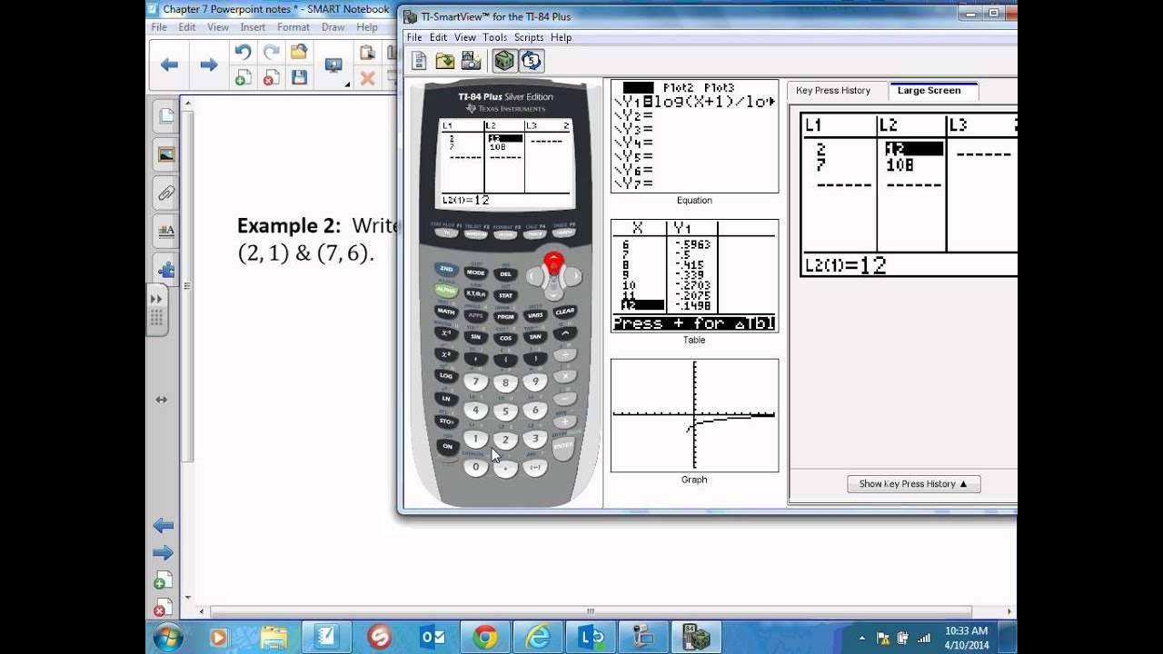Viewport: 1163px width, 654px height.
Task: Open the Insert menu in SMART Notebook
Action: tap(253, 27)
